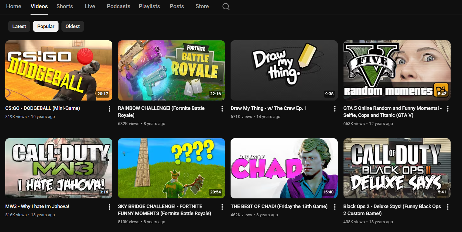Play the Call of Duty MW3 I Hate Jahova thumbnail
Viewport: 462px width, 232px height.
[x=59, y=168]
